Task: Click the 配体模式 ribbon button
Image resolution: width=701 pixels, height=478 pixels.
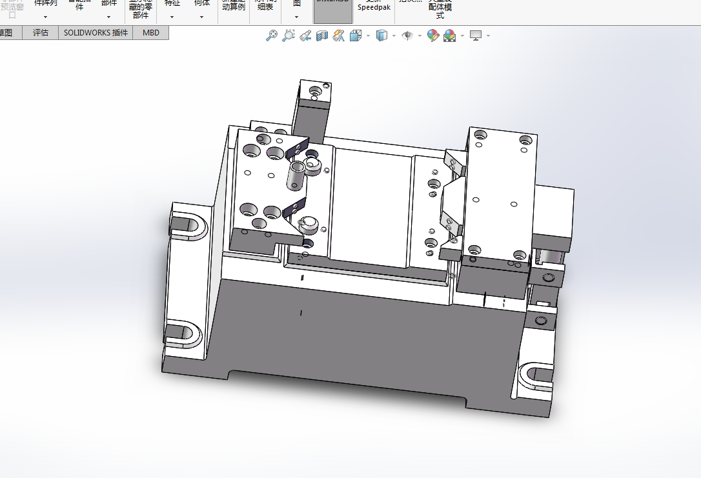Action: [x=440, y=9]
